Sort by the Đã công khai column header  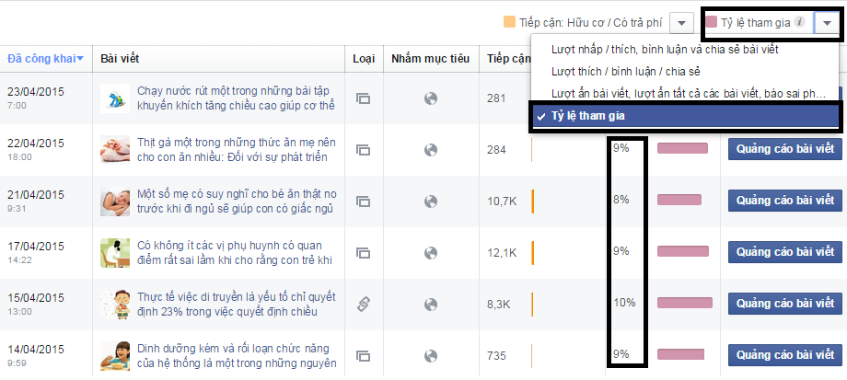pos(45,59)
